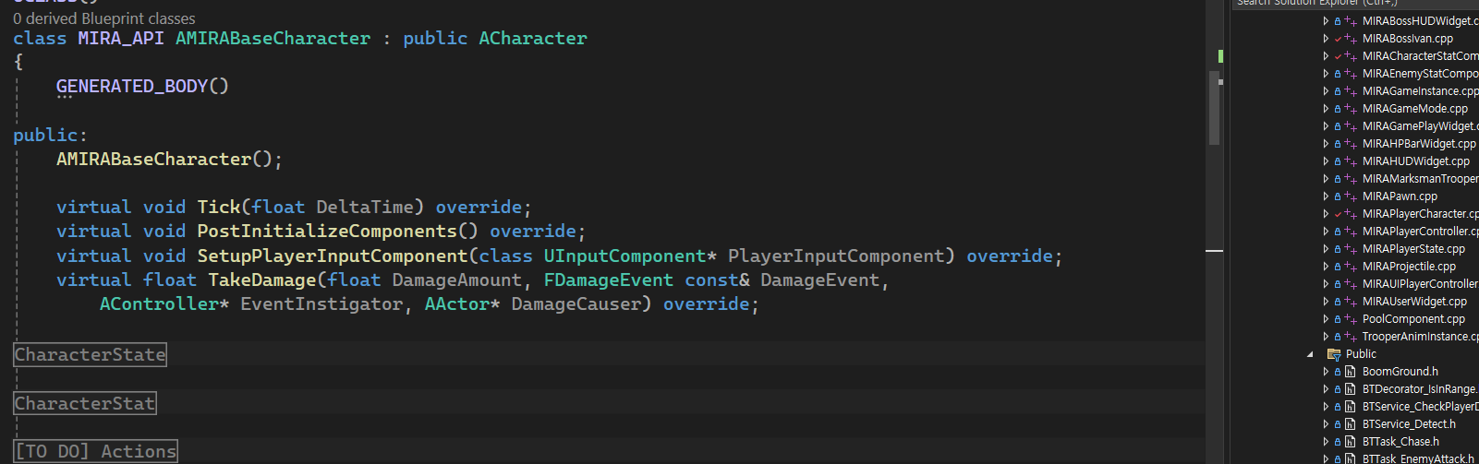
Task: Click the header icon beside BTTask_Chase.h
Action: (1350, 442)
